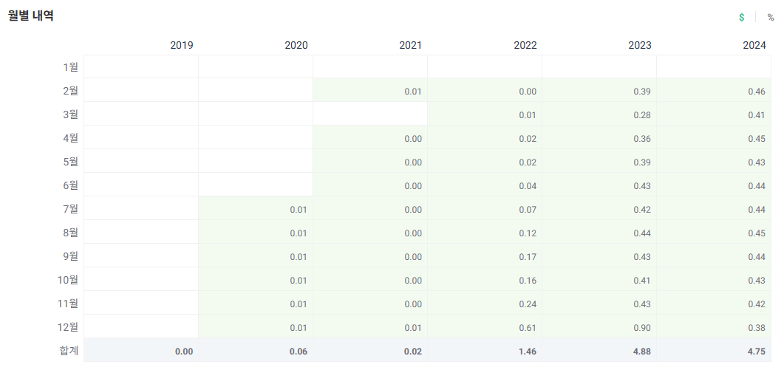Select 0.90 in 12월 2023 cell
Screen dimensions: 784x370
642,328
